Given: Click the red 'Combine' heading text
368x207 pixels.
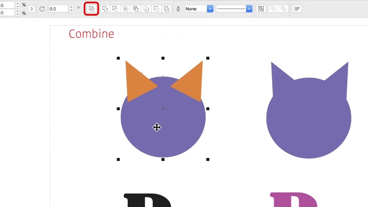Looking at the screenshot, I should click(x=91, y=34).
